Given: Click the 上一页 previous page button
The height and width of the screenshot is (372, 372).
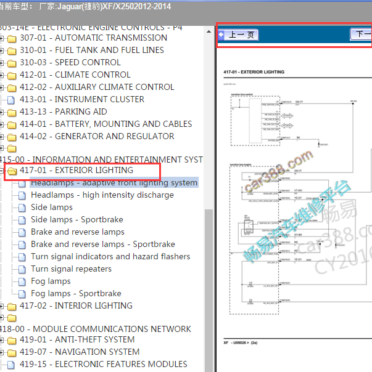Looking at the screenshot, I should [238, 35].
